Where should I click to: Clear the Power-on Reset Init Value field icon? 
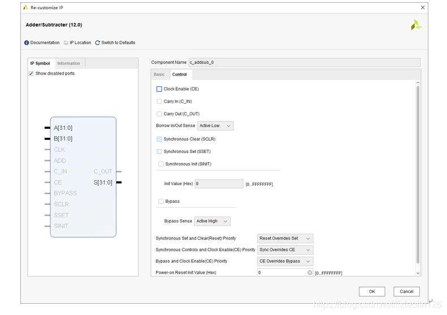click(310, 272)
